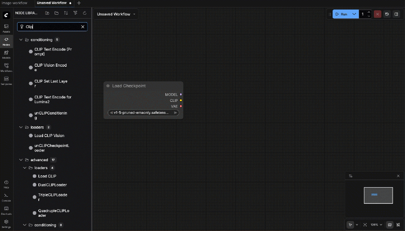405x231 pixels.
Task: Cancel the current run with red X
Action: [x=377, y=14]
